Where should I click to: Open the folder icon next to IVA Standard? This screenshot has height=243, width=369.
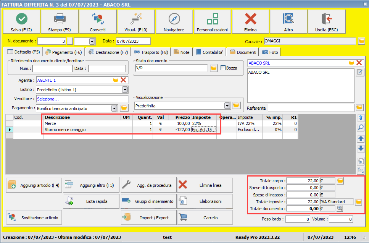pyautogui.click(x=358, y=202)
